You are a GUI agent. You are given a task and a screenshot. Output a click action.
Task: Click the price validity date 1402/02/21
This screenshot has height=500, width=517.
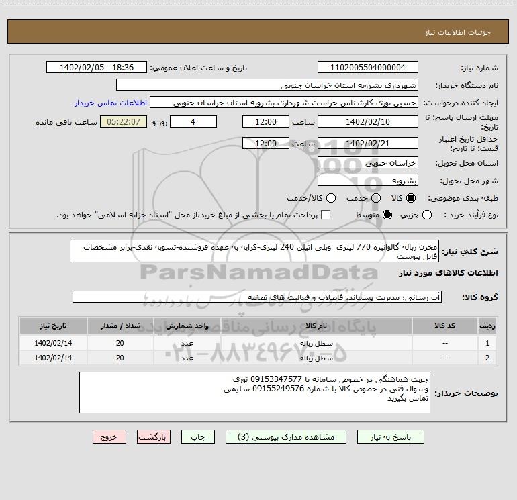click(x=368, y=143)
